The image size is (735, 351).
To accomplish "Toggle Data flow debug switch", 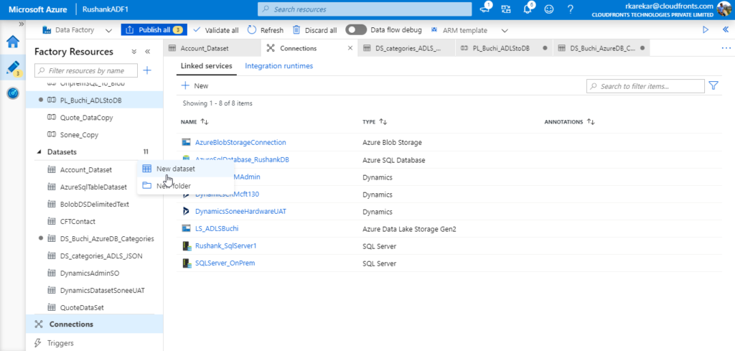I will [356, 30].
